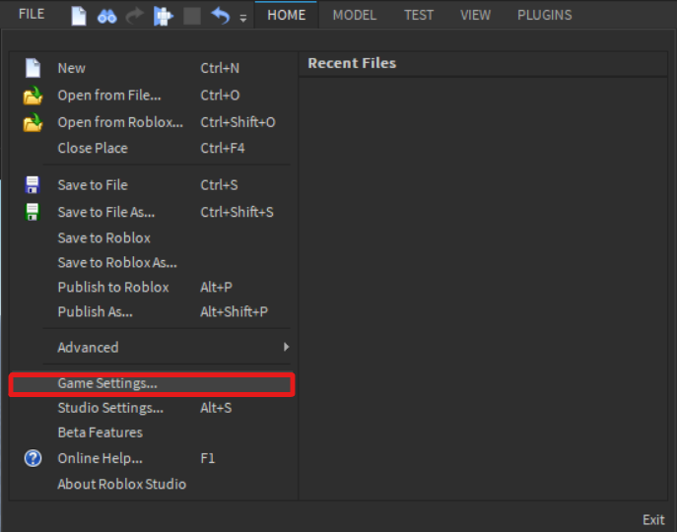Open About Roblox Studio entry
The height and width of the screenshot is (532, 677).
pos(152,484)
